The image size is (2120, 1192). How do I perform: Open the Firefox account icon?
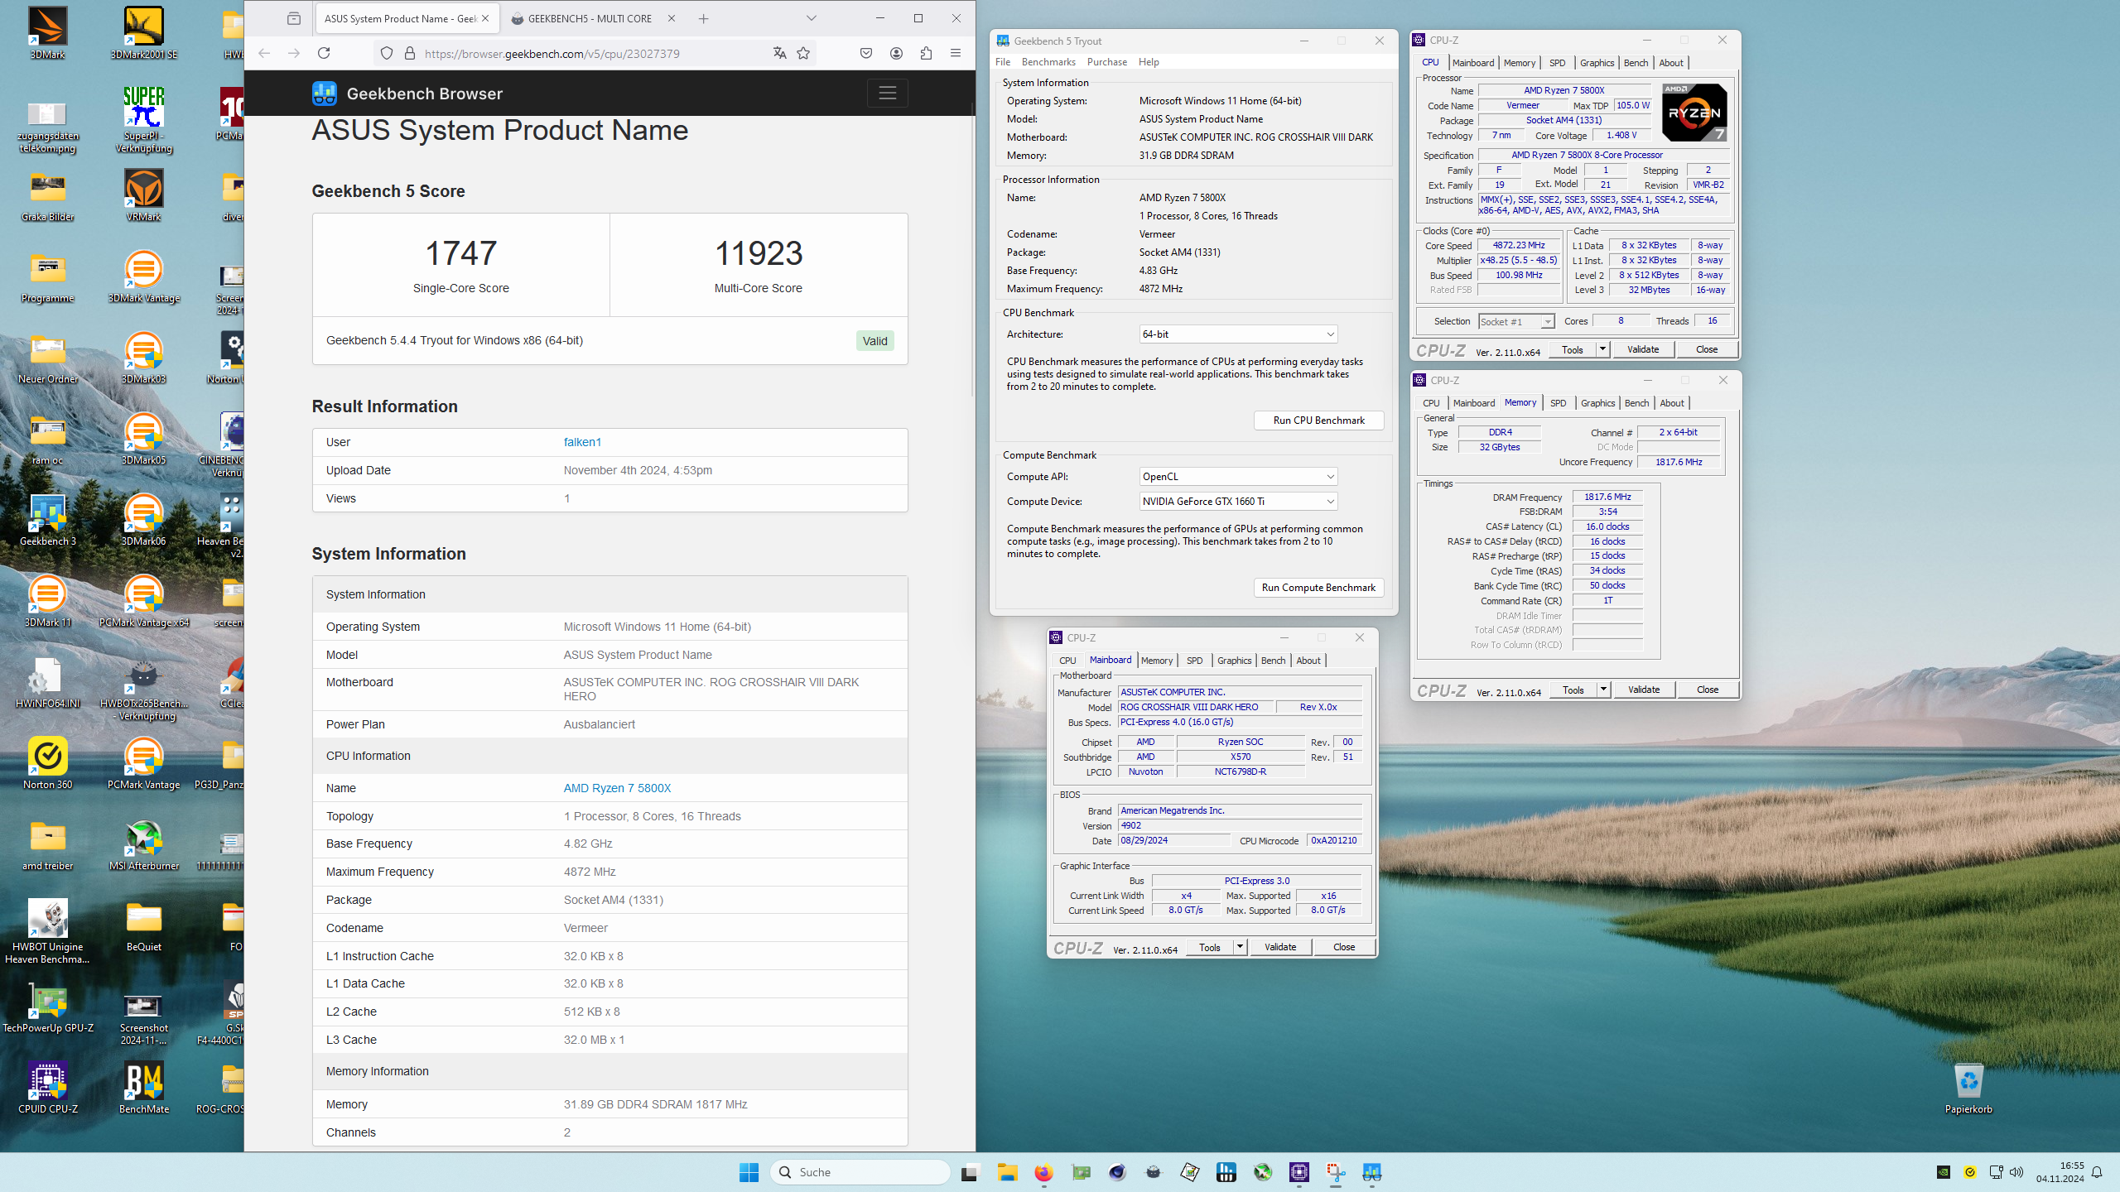tap(896, 53)
